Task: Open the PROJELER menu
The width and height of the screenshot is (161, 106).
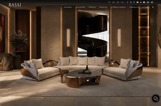Action: coord(103,7)
